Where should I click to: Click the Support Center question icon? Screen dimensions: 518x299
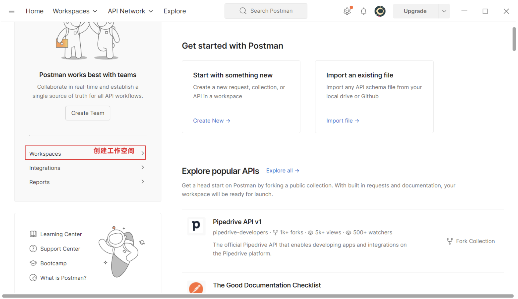click(x=33, y=249)
